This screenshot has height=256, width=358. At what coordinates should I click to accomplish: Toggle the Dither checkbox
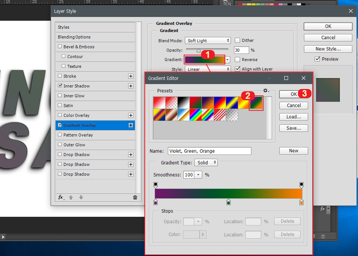pyautogui.click(x=237, y=40)
